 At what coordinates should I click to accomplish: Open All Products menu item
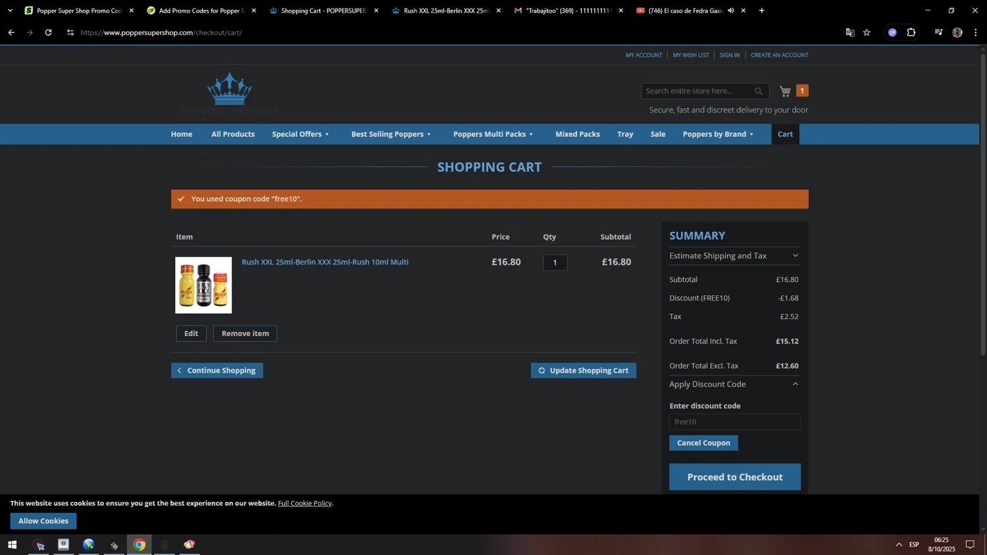[x=233, y=134]
